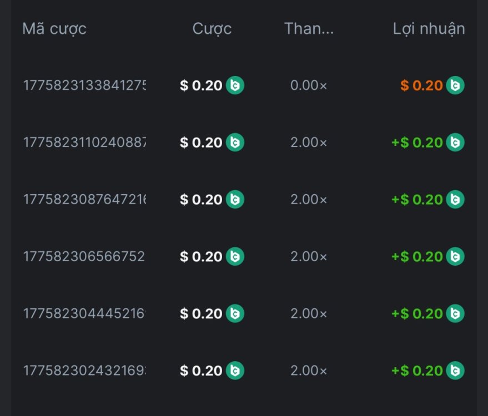This screenshot has height=416, width=488.
Task: Open bet ID starting with 1775823133841
Action: coord(84,85)
